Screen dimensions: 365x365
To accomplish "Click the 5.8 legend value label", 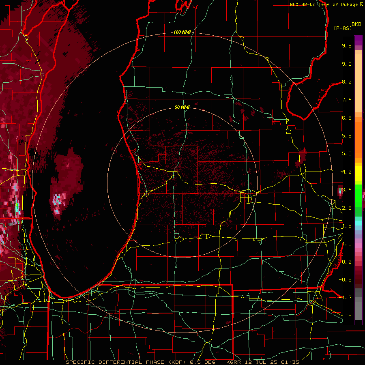I will point(347,136).
